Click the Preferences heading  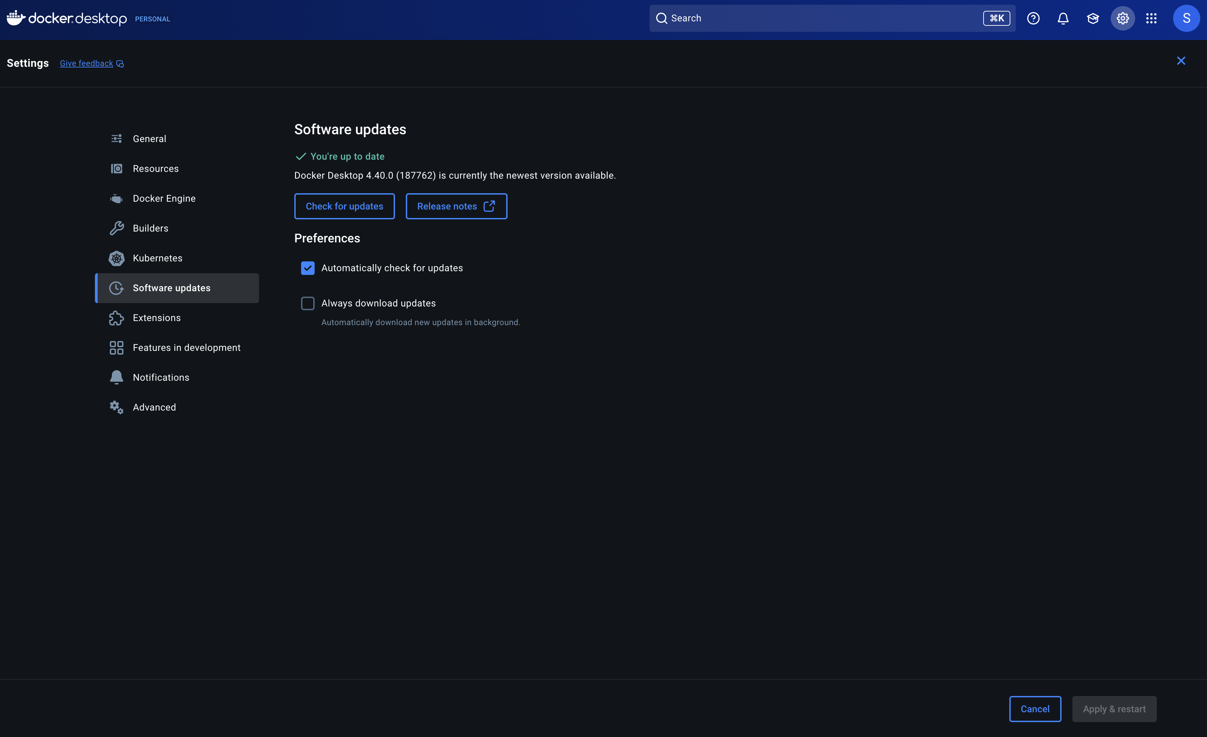click(327, 238)
